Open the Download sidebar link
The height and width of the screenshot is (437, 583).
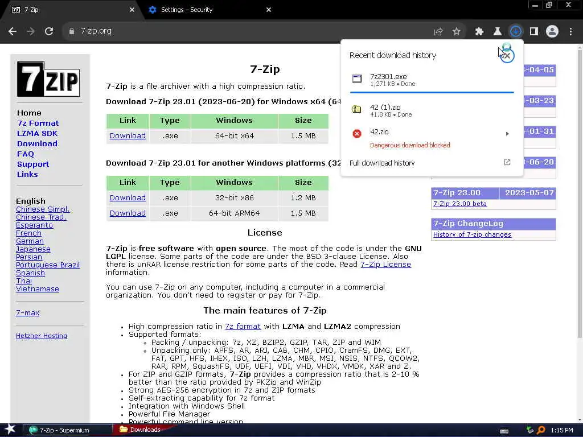click(37, 144)
